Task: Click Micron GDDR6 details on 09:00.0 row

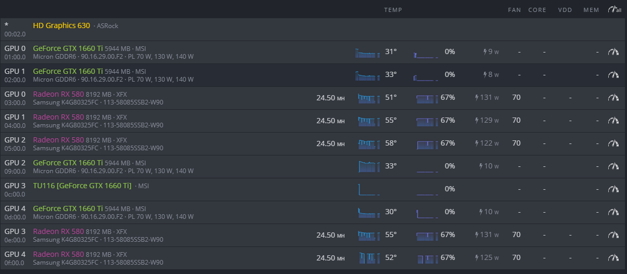Action: pos(113,171)
